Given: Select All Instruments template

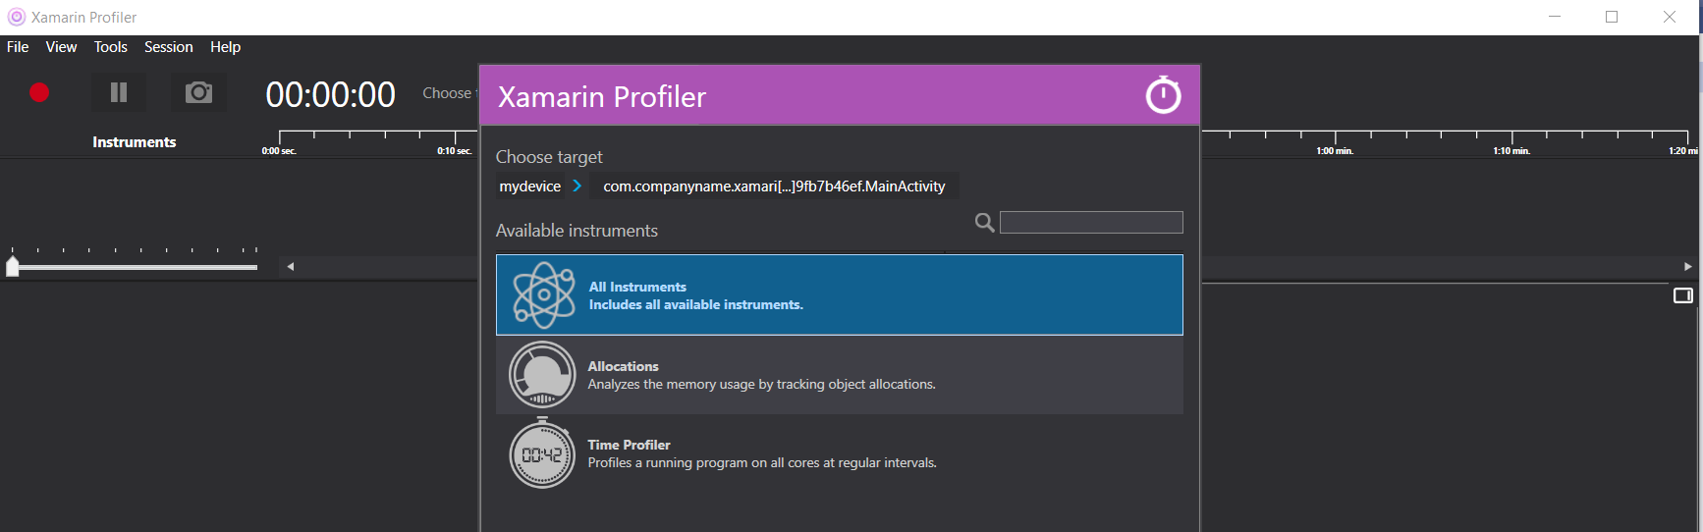Looking at the screenshot, I should (840, 295).
